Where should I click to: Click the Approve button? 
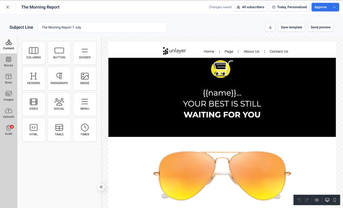[x=320, y=7]
